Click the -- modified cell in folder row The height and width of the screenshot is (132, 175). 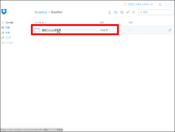coord(130,30)
